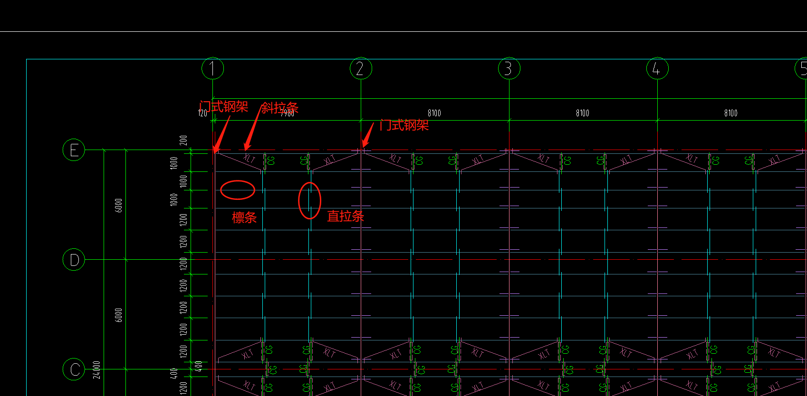
Task: Select grid axis bubble E
Action: pos(74,150)
